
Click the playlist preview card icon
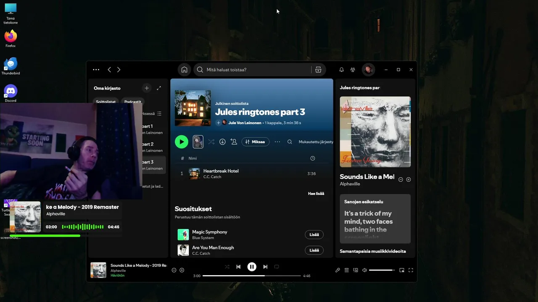point(198,142)
